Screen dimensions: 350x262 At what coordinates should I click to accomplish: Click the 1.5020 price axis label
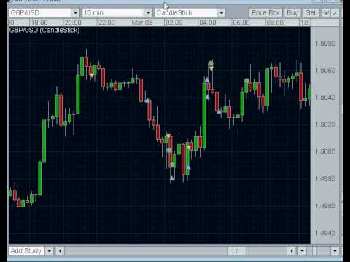pos(325,124)
